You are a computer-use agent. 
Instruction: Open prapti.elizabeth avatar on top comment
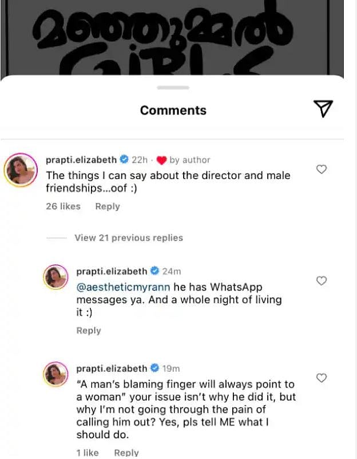coord(20,170)
